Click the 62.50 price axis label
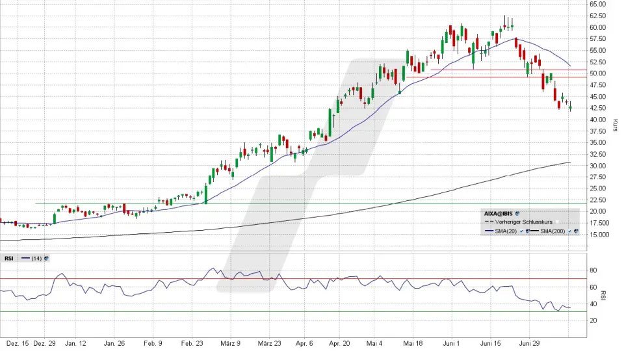Screen dimensions: 624x351 click(x=598, y=16)
